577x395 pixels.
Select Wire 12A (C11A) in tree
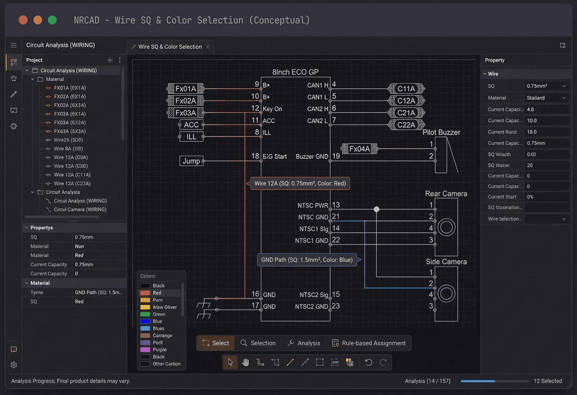[x=72, y=175]
